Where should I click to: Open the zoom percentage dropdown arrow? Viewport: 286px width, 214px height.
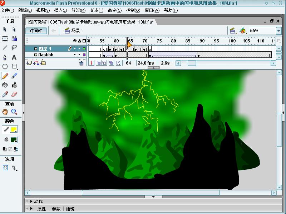(x=278, y=31)
